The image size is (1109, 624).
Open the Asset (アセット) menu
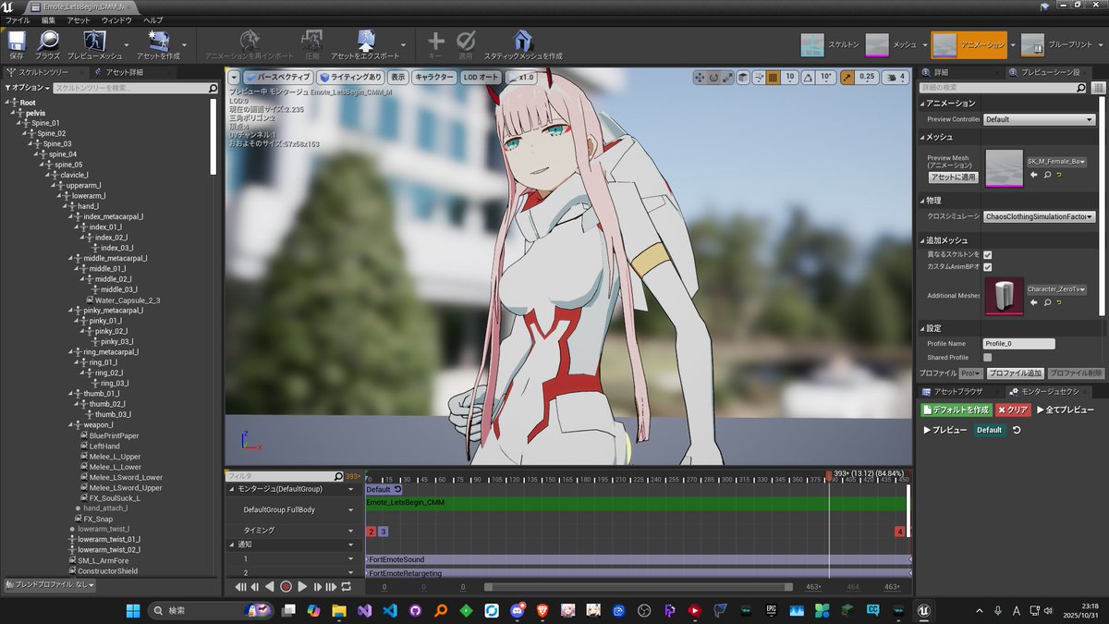click(x=79, y=19)
